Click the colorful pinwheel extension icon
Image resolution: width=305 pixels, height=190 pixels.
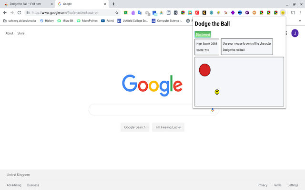(162, 13)
